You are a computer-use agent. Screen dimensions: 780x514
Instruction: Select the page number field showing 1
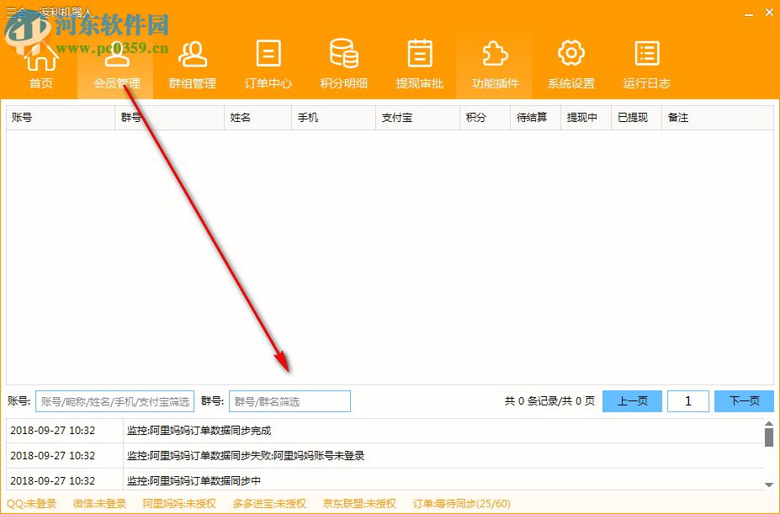688,400
